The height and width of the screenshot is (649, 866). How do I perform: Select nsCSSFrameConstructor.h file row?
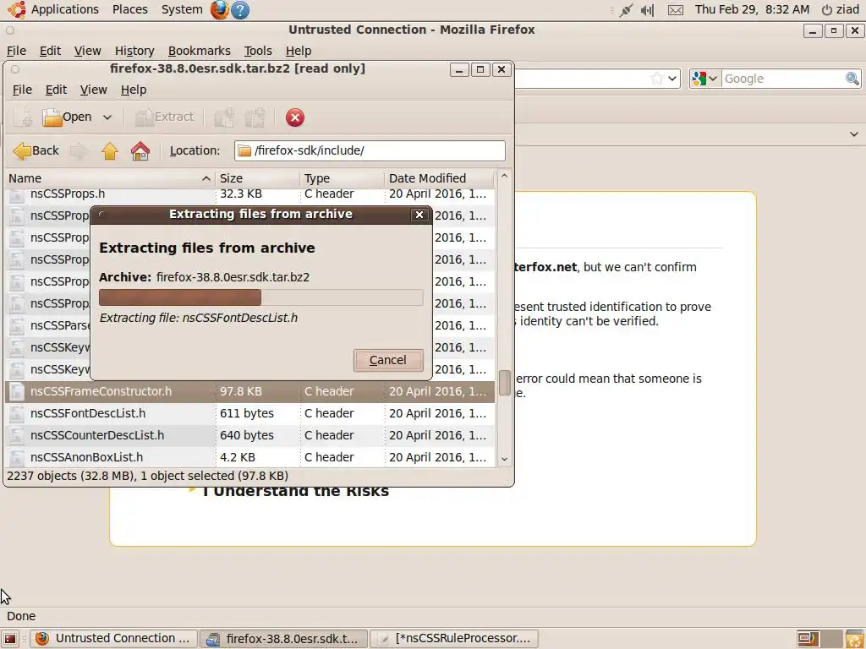249,391
